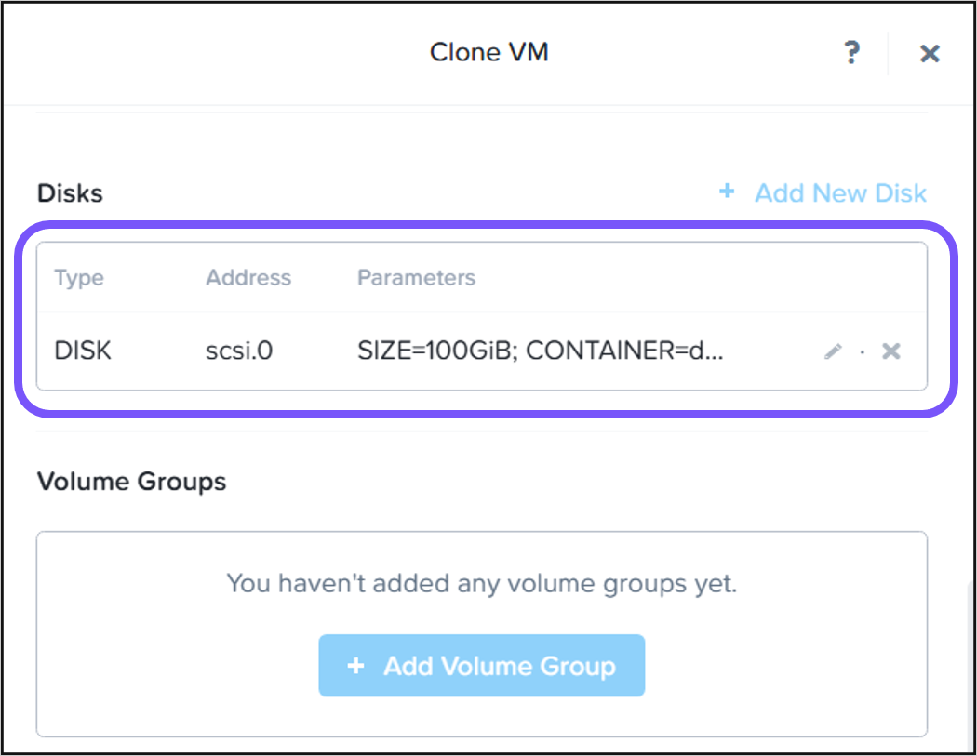977x756 pixels.
Task: Remove the scsi.0 disk with X icon
Action: point(891,351)
